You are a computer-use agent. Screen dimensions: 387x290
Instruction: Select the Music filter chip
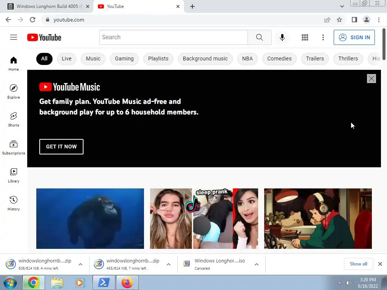pyautogui.click(x=93, y=59)
